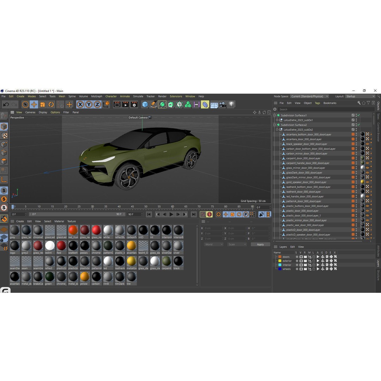Open viewport Cameras menu
Screen dimensions: 381x381
(30, 112)
